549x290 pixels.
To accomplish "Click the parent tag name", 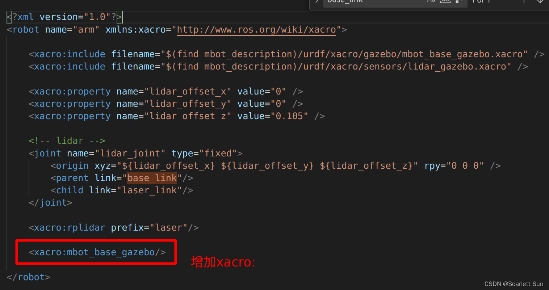I will [x=72, y=178].
